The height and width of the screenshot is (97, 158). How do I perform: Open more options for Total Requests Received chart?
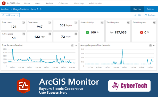pos(76,45)
